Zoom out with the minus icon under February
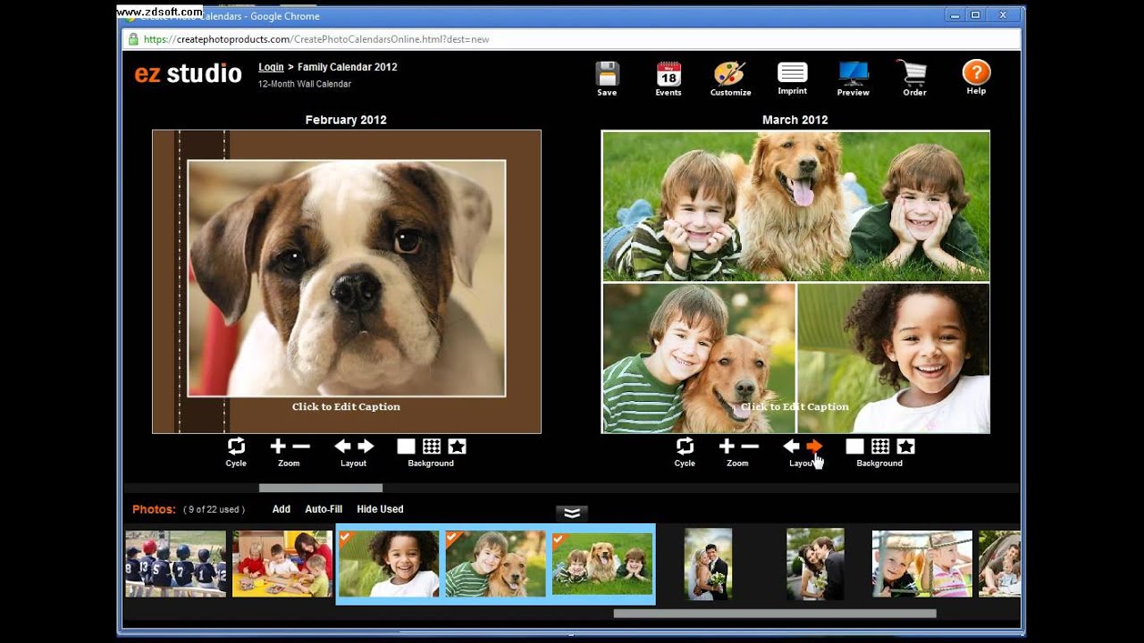1144x643 pixels. (x=301, y=446)
